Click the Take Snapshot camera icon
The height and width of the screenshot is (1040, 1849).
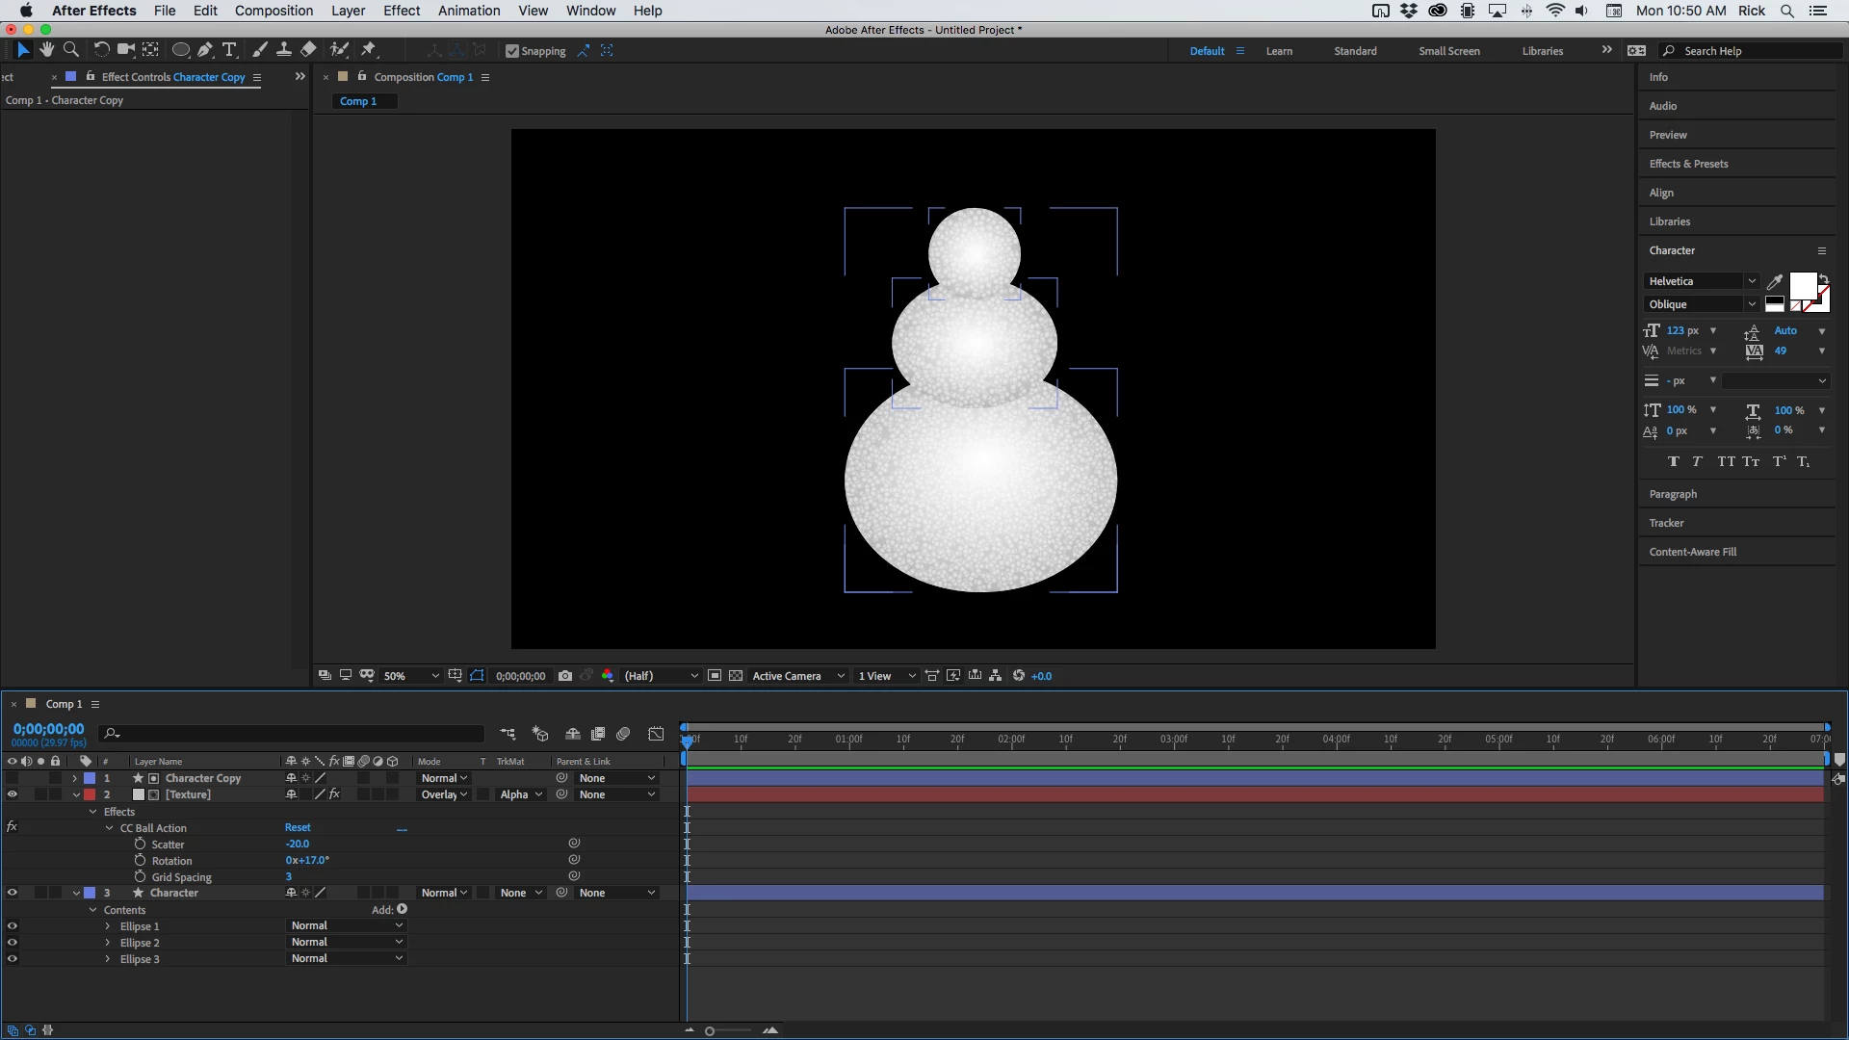tap(565, 676)
